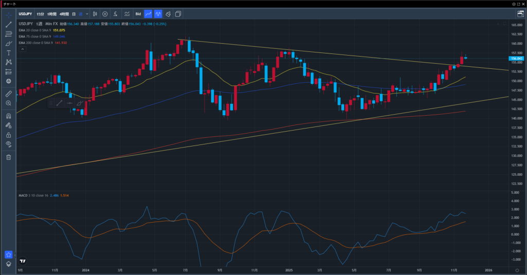Select the trend line drawing tool

8,24
